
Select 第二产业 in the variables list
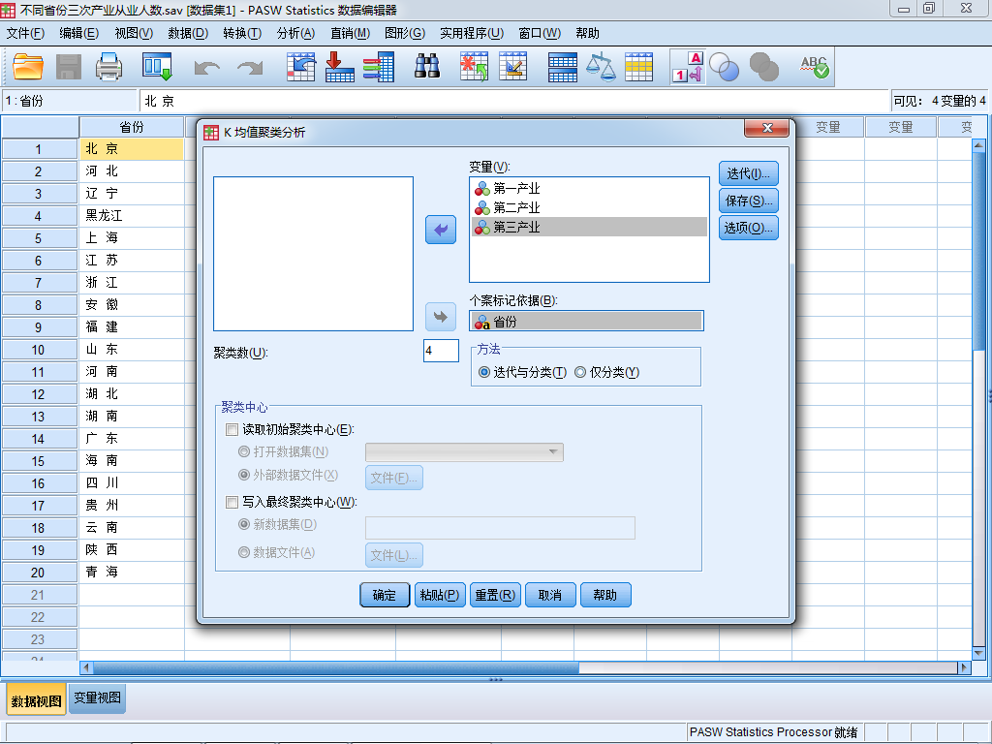point(589,207)
